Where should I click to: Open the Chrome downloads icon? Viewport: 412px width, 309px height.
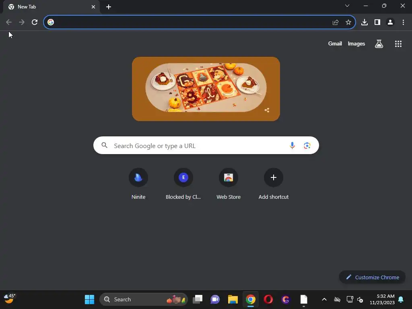click(x=365, y=23)
